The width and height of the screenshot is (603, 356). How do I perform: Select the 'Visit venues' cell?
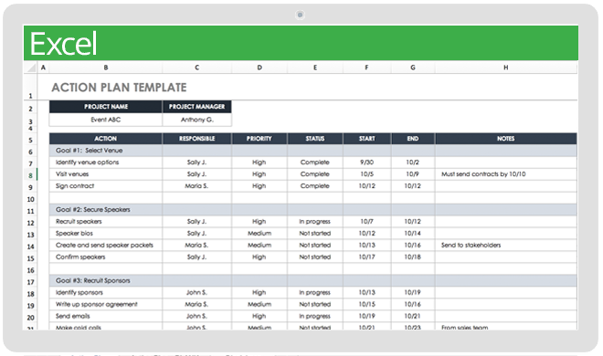click(106, 174)
